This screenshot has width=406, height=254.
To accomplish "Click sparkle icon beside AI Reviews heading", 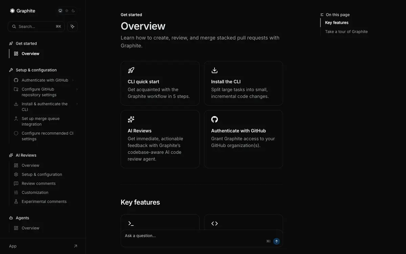I will pyautogui.click(x=11, y=155).
